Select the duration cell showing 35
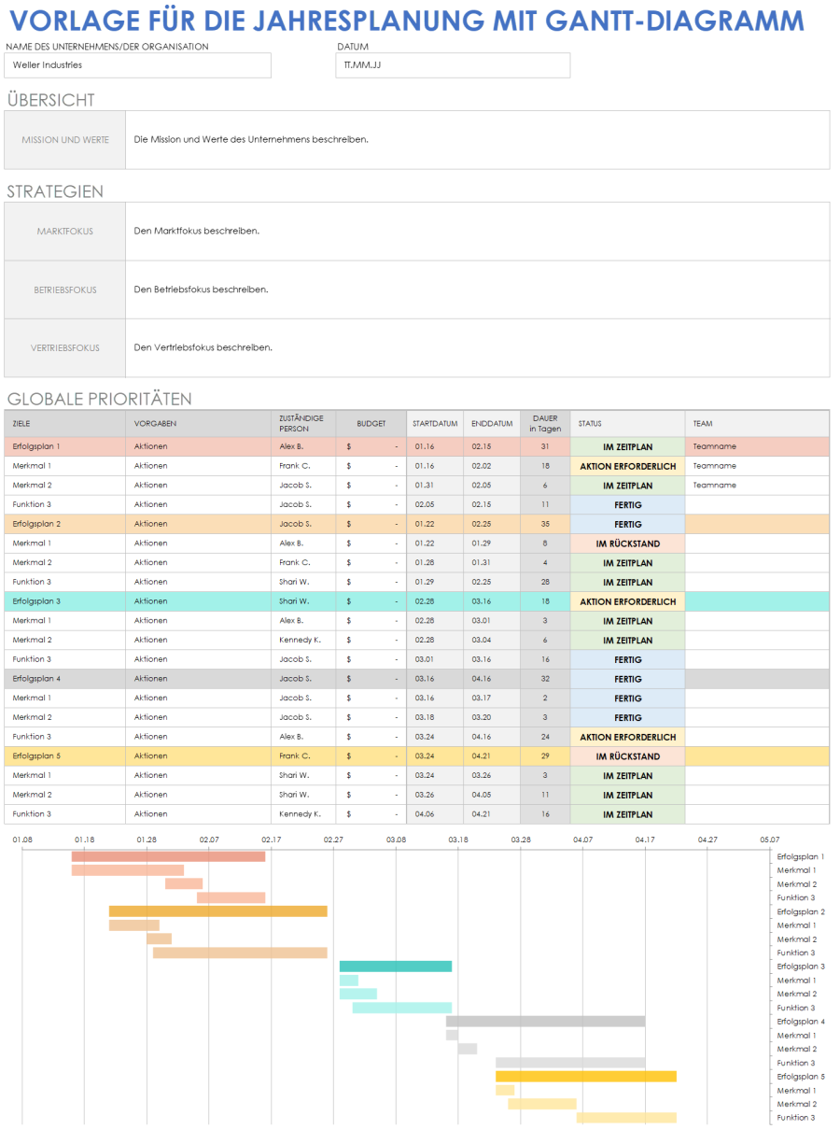The width and height of the screenshot is (840, 1129). pos(545,524)
